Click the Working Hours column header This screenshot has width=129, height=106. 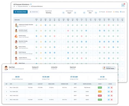click(64, 84)
